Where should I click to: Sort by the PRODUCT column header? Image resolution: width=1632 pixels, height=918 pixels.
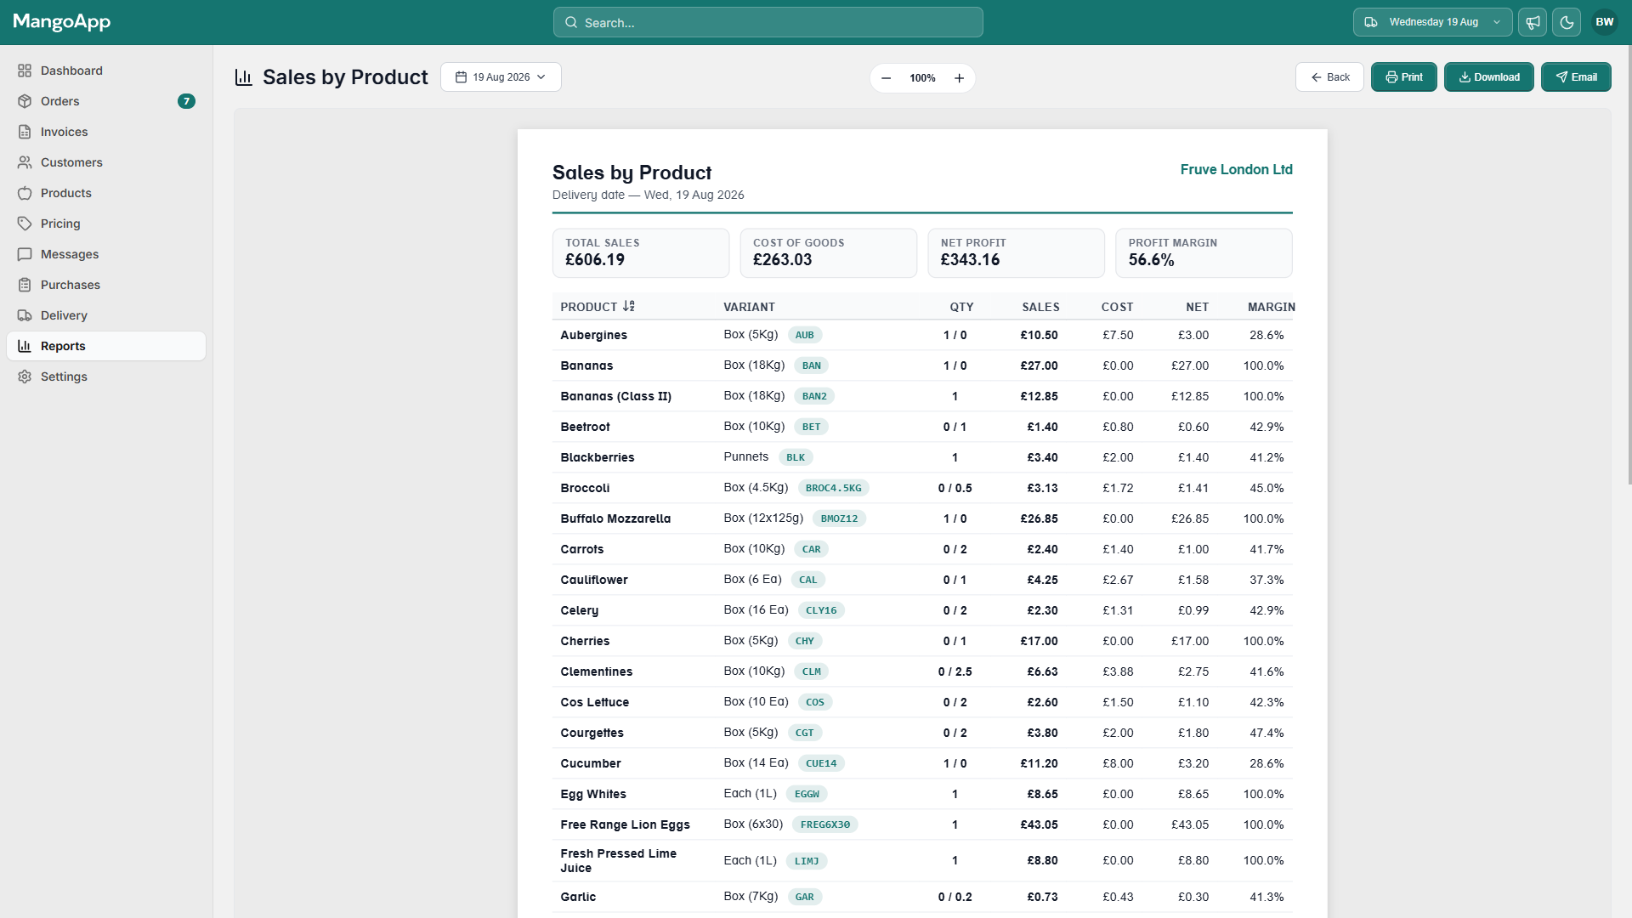coord(598,307)
